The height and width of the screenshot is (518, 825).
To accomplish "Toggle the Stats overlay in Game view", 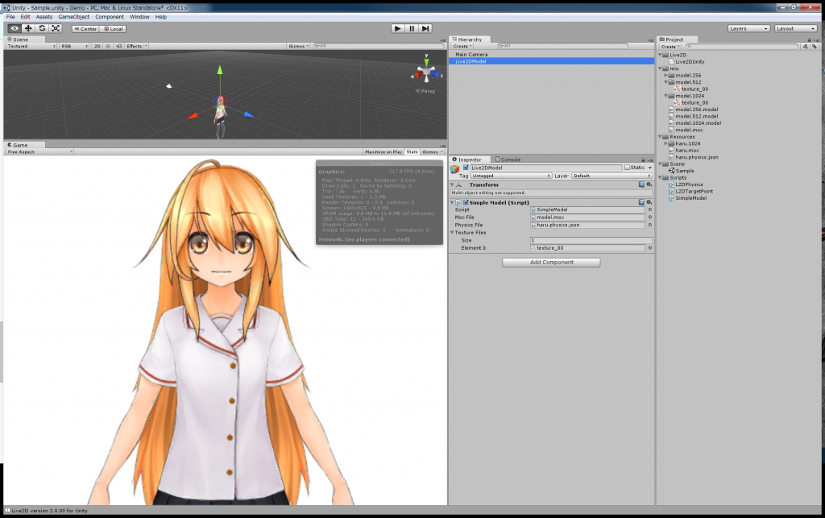I will pyautogui.click(x=412, y=152).
